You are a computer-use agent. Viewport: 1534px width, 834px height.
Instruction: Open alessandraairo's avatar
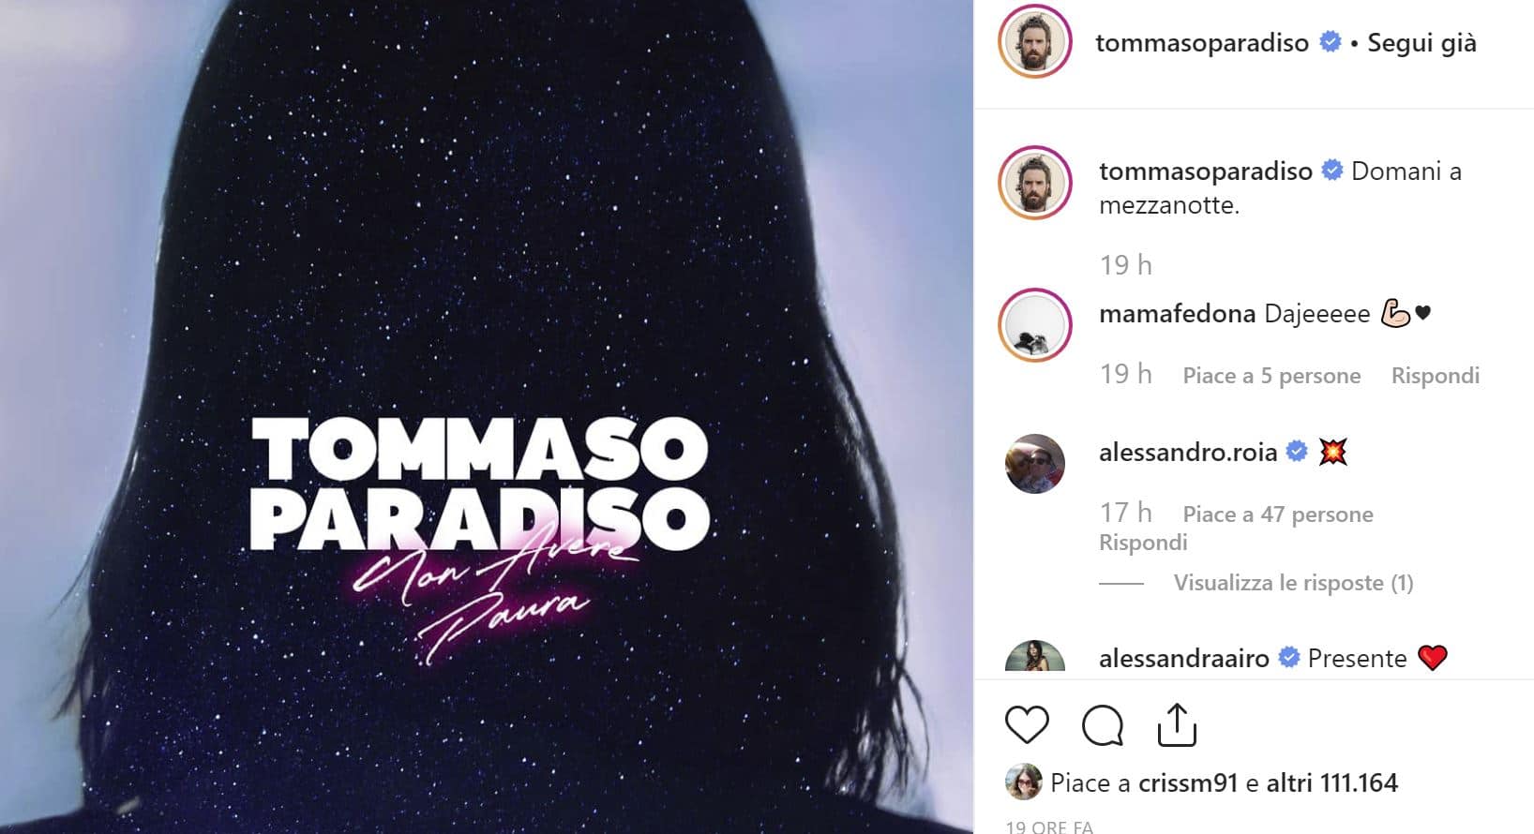pyautogui.click(x=1034, y=657)
